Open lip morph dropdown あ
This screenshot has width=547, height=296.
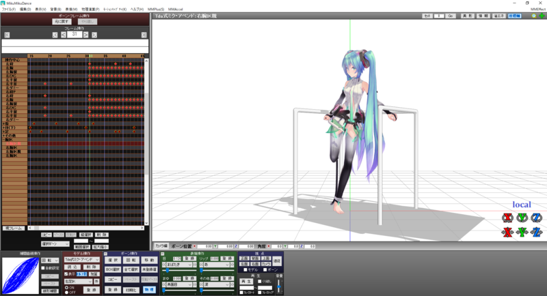[x=216, y=265]
